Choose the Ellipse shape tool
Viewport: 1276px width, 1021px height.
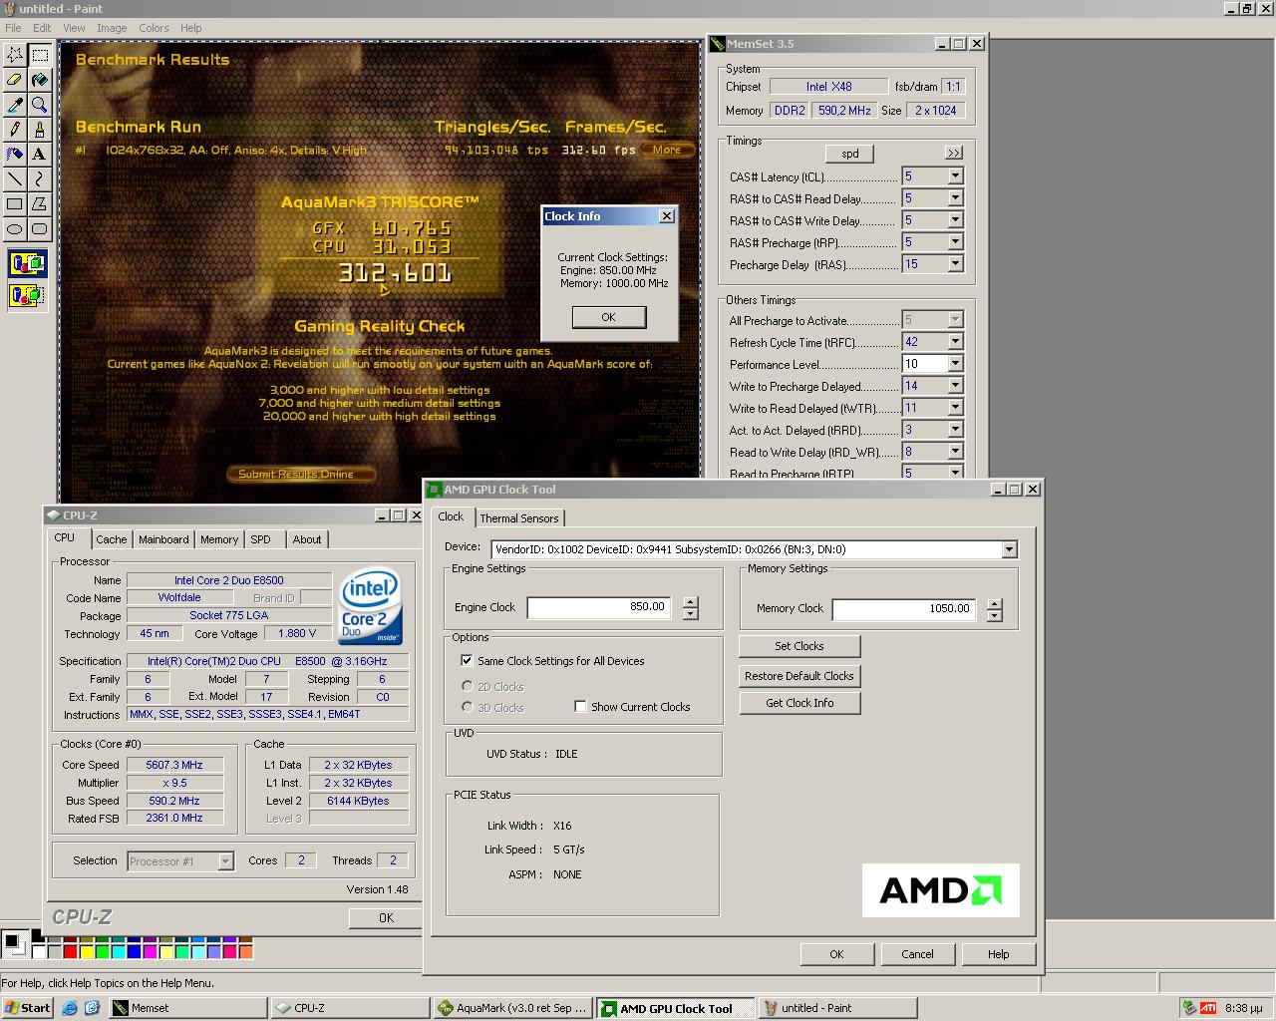point(15,229)
